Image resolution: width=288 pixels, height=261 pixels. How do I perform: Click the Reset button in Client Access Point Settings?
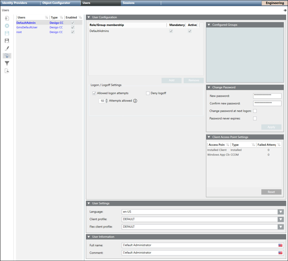271,192
